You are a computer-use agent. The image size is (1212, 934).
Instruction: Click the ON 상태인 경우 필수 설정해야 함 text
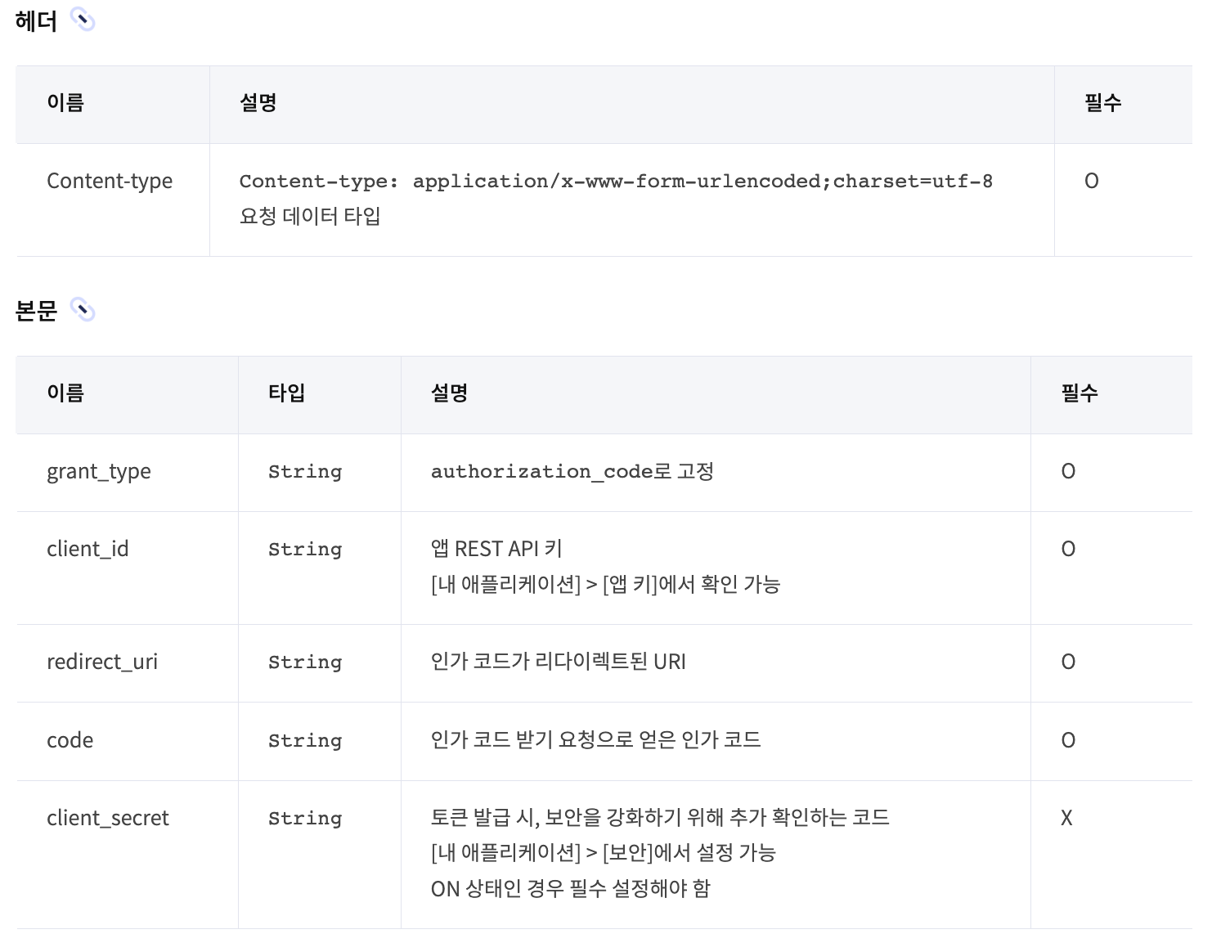tap(571, 888)
